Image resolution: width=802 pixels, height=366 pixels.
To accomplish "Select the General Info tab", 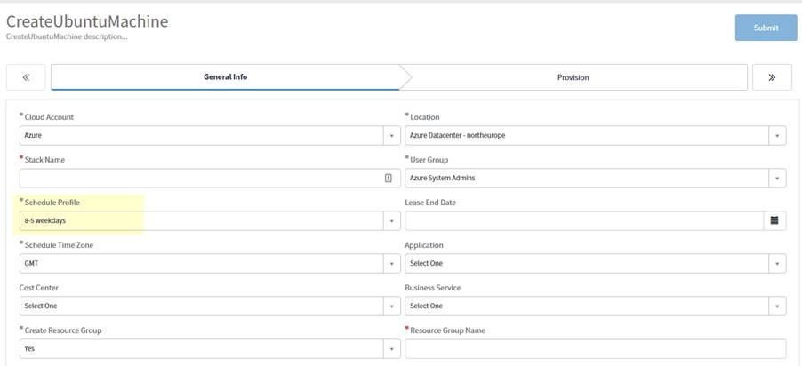I will point(225,77).
